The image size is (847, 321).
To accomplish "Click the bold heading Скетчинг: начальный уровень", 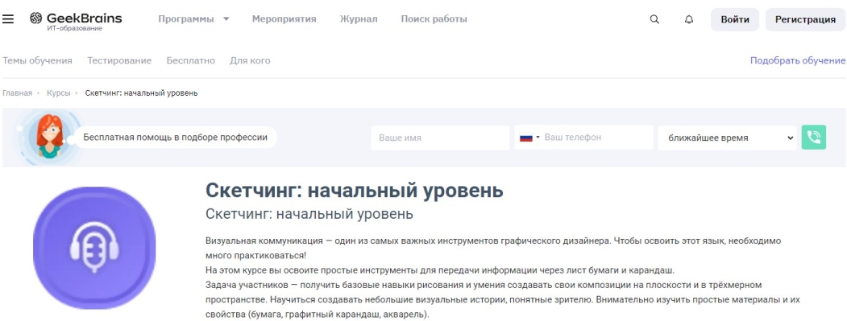I will pyautogui.click(x=355, y=191).
